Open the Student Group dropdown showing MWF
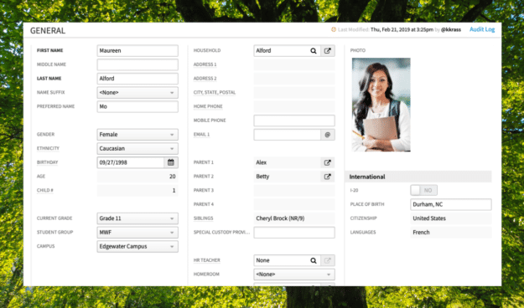524x308 pixels. [x=137, y=233]
